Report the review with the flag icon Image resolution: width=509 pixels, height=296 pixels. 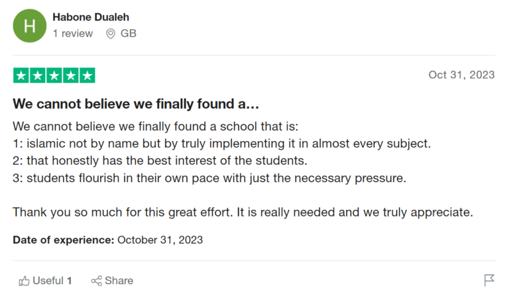[x=489, y=280]
